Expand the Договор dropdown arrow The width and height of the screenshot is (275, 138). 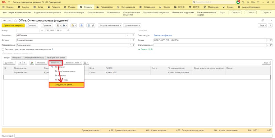pos(130,40)
